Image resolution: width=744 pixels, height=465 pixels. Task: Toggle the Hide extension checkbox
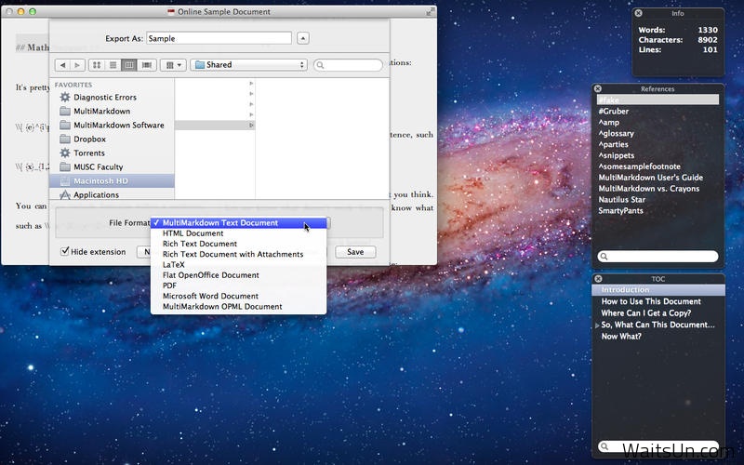65,251
